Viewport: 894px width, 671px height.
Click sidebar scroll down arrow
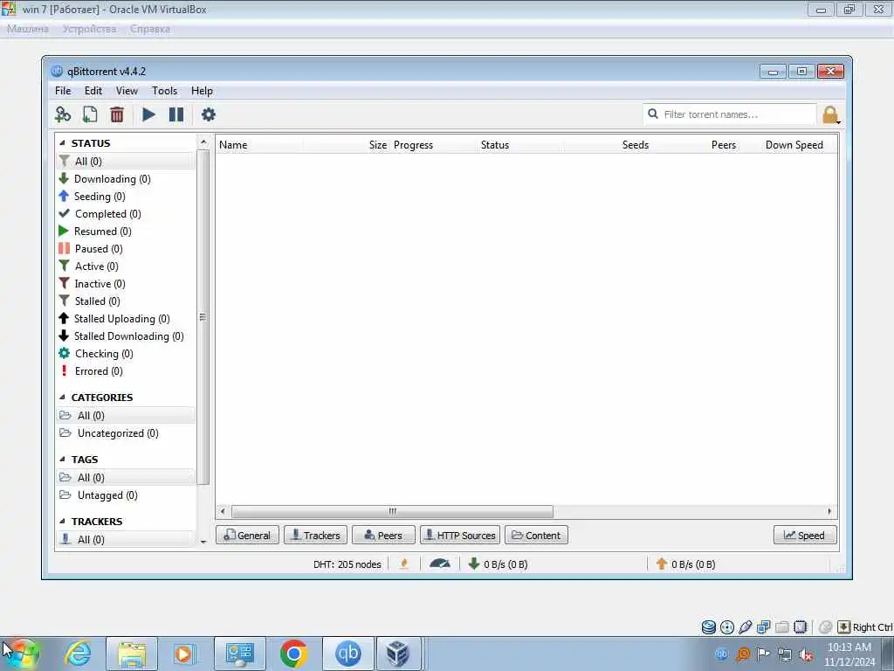(203, 541)
